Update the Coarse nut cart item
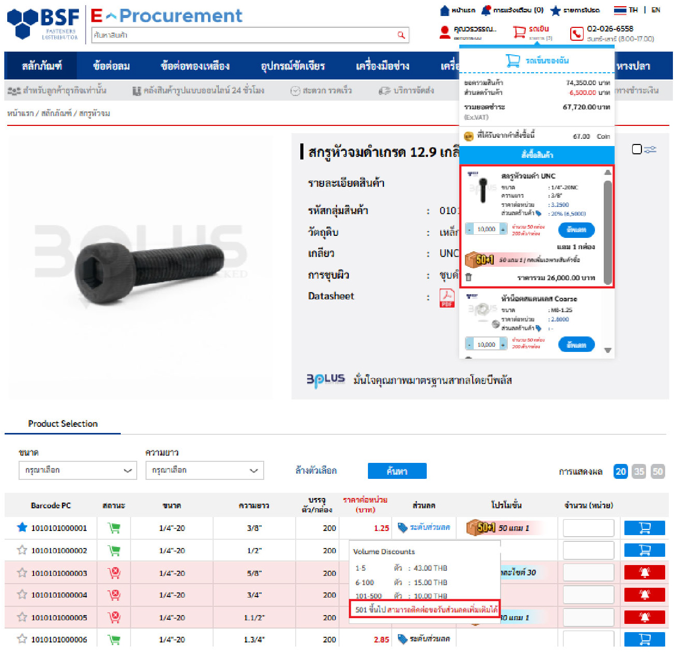The height and width of the screenshot is (660, 676). pos(576,345)
